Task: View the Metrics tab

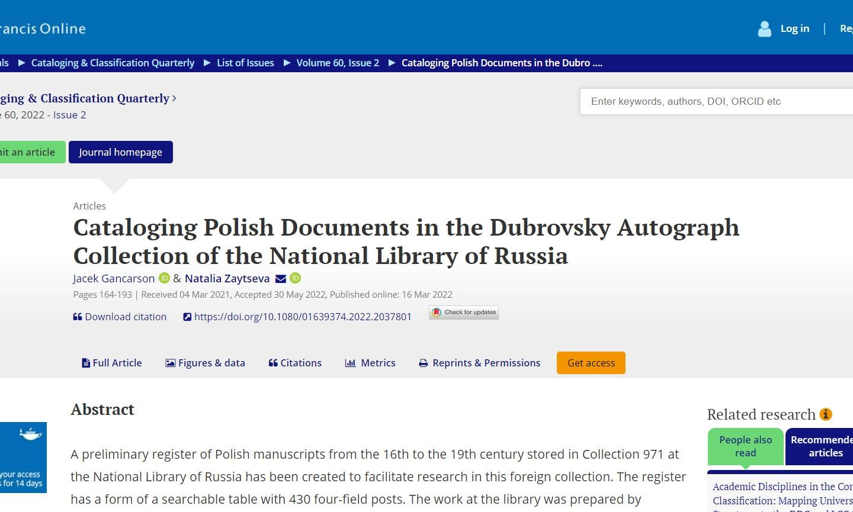Action: [x=370, y=363]
